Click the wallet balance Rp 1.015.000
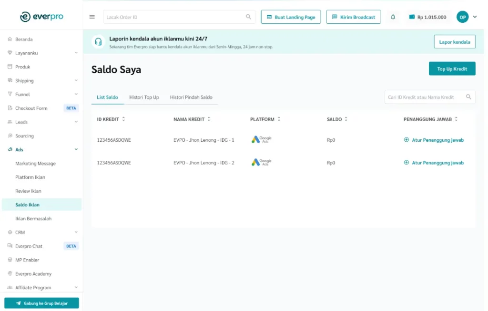 coord(427,17)
